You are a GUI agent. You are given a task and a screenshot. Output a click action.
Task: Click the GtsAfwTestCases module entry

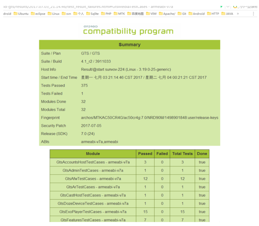[x=93, y=179]
